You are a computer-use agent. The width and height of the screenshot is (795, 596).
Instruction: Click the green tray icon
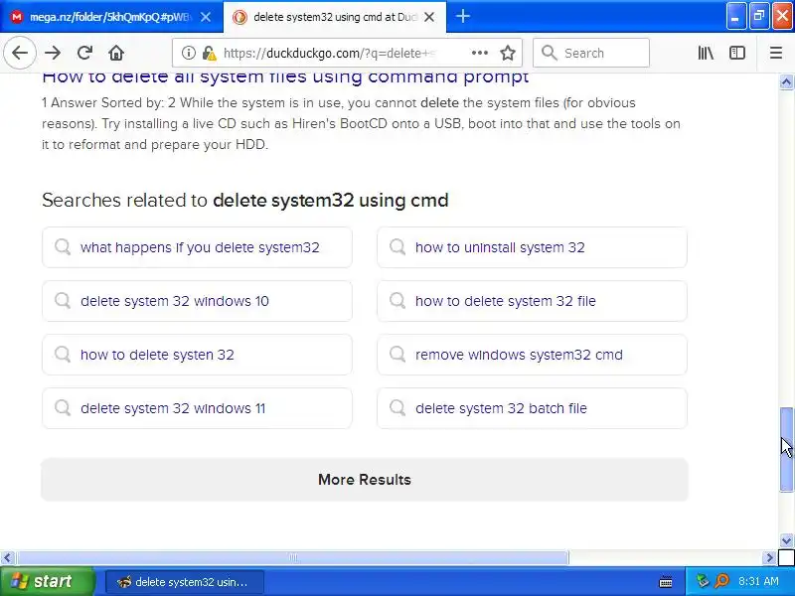[703, 581]
